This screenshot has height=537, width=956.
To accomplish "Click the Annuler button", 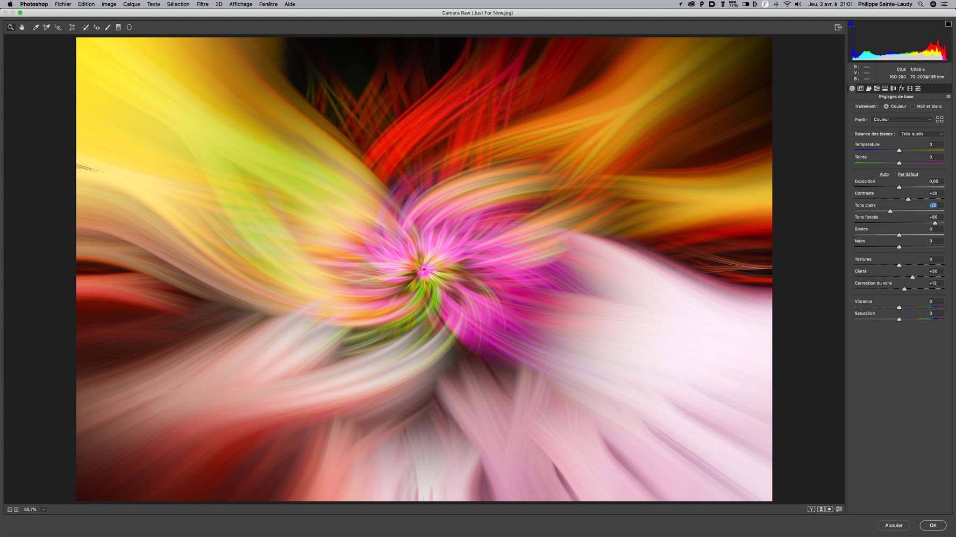I will (x=894, y=525).
